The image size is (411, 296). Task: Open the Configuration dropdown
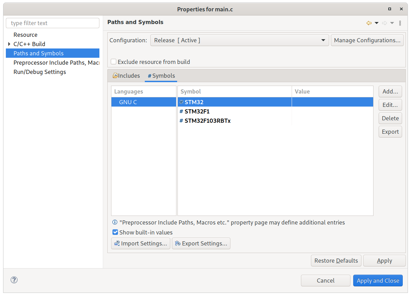point(240,40)
